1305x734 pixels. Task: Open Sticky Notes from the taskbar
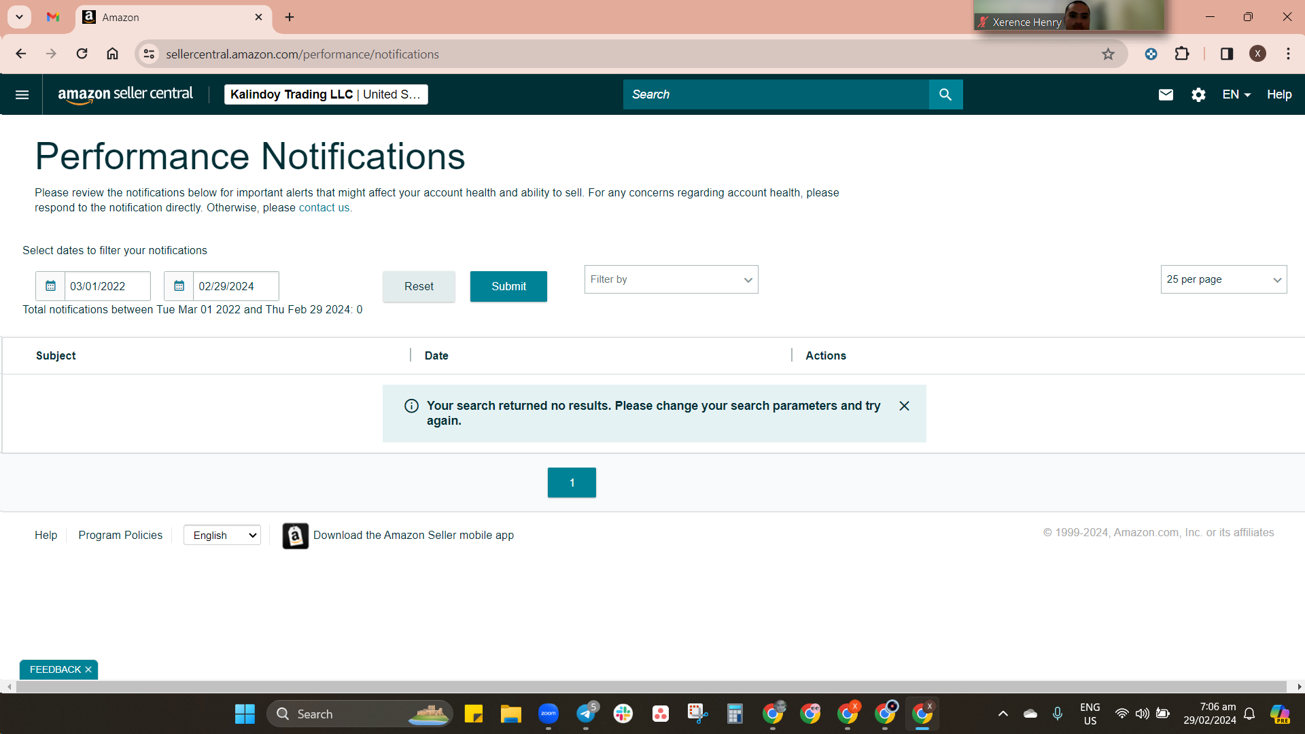[473, 714]
